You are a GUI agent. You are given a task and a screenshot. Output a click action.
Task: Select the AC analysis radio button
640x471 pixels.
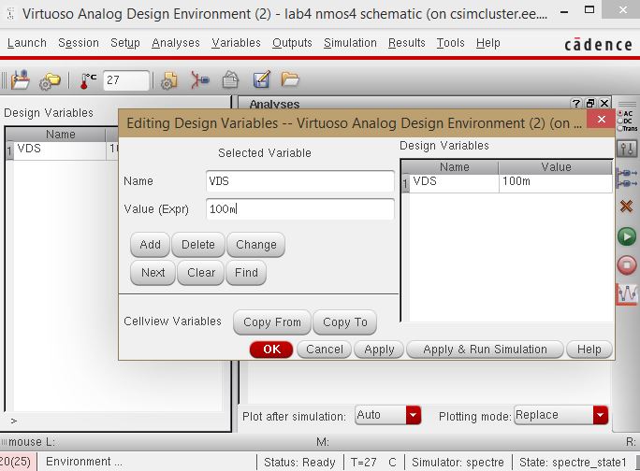(620, 113)
